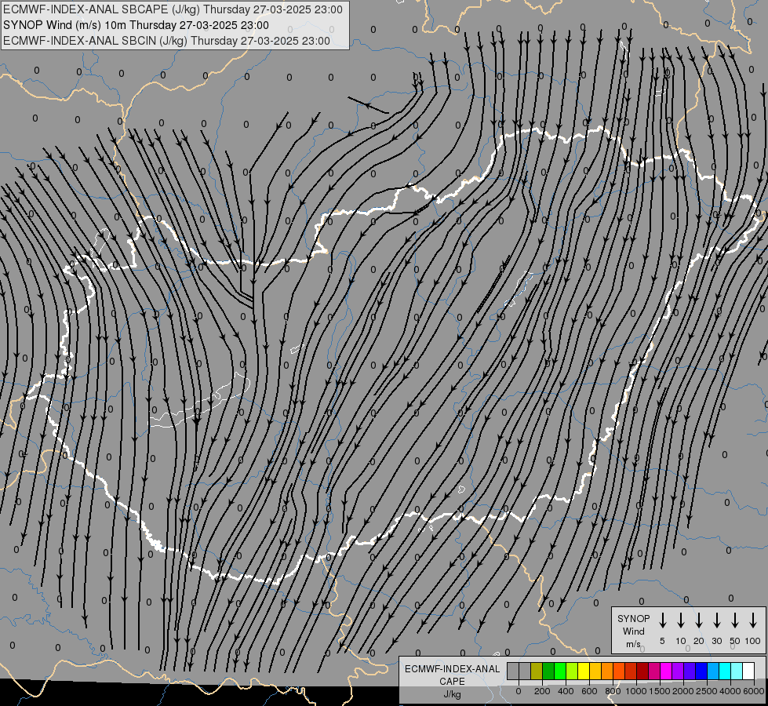The height and width of the screenshot is (706, 768).
Task: Click the CAPE scale tick label 400
Action: [x=566, y=691]
